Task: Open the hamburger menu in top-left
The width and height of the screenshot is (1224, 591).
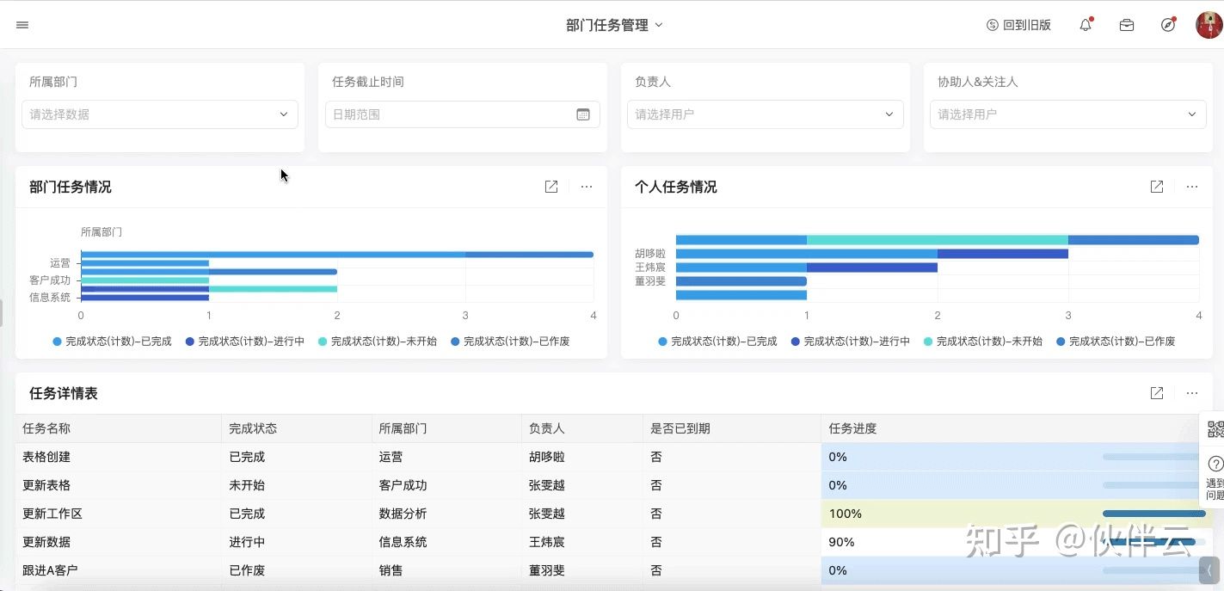Action: pyautogui.click(x=22, y=25)
